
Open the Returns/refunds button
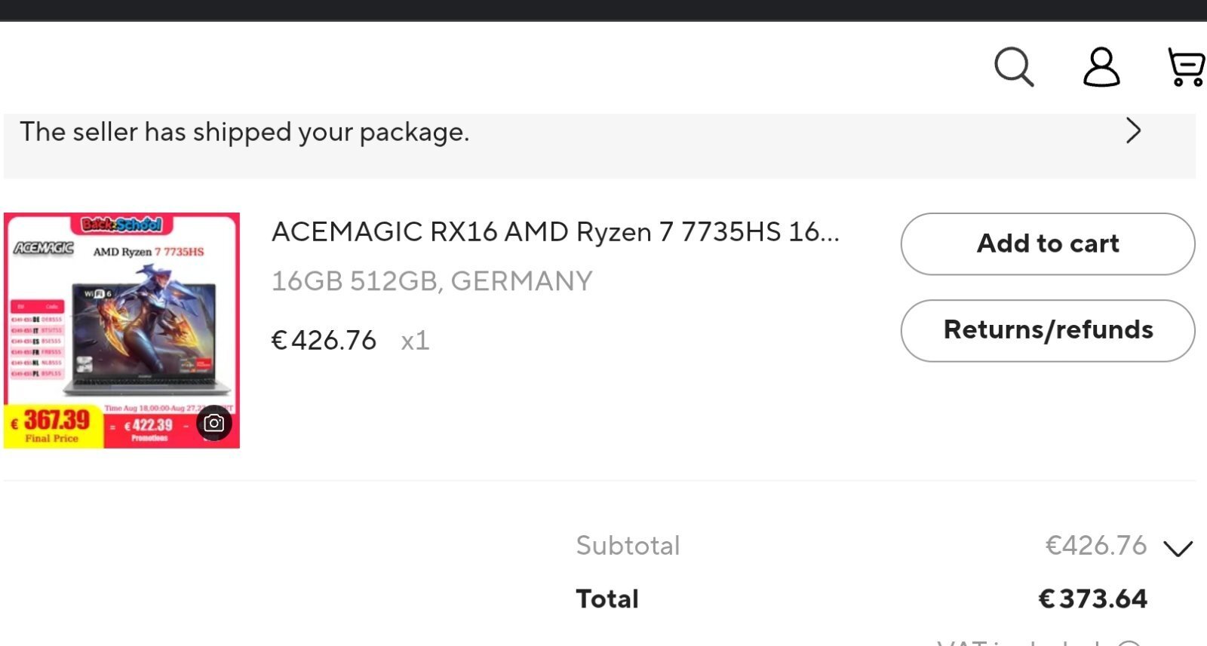1048,330
